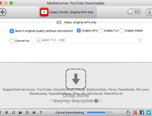Click the music note iTunes icon
The height and width of the screenshot is (116, 152).
(x=13, y=112)
